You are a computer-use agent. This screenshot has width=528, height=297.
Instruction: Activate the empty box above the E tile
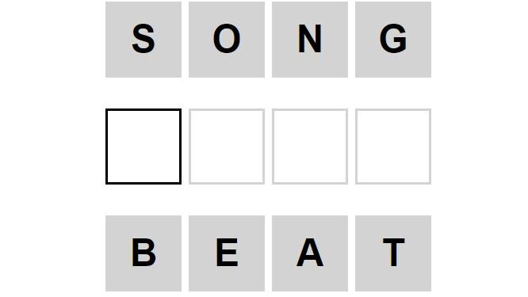tap(227, 147)
